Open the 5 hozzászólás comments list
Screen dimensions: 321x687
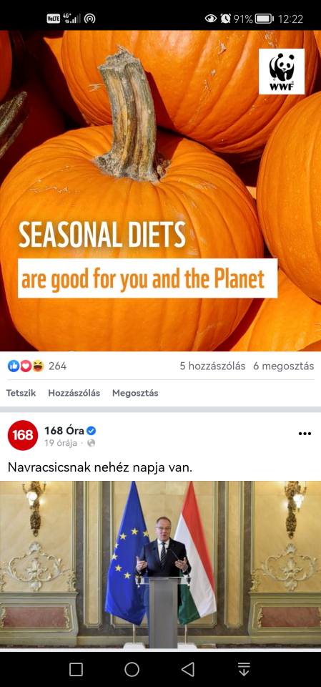point(212,366)
